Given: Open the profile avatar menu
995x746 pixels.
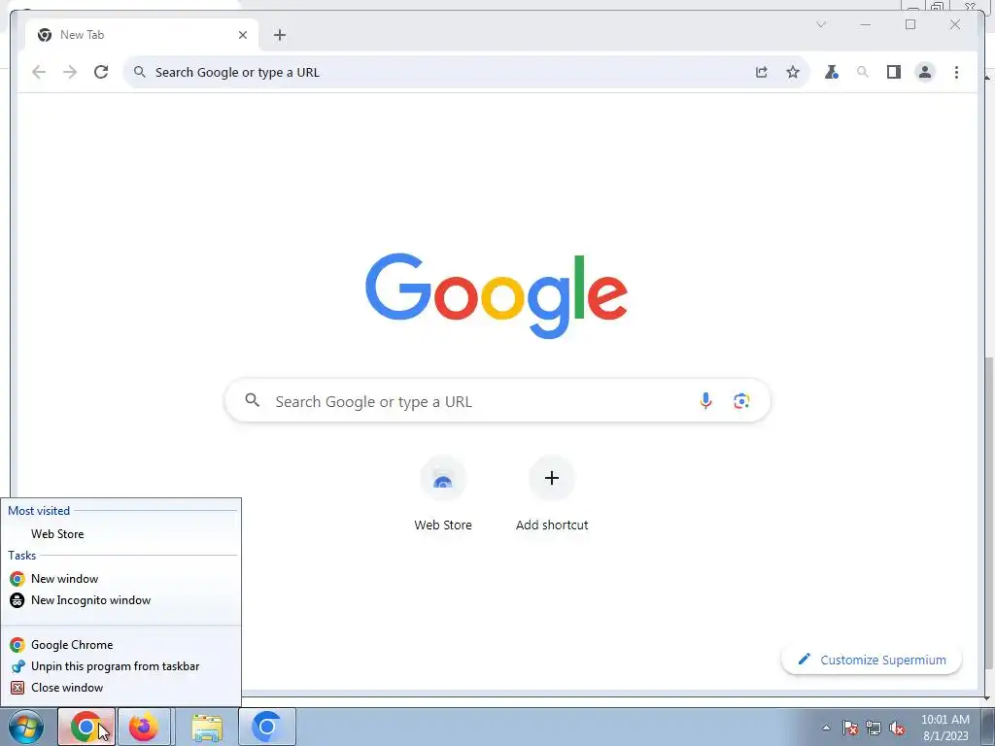Looking at the screenshot, I should point(925,72).
